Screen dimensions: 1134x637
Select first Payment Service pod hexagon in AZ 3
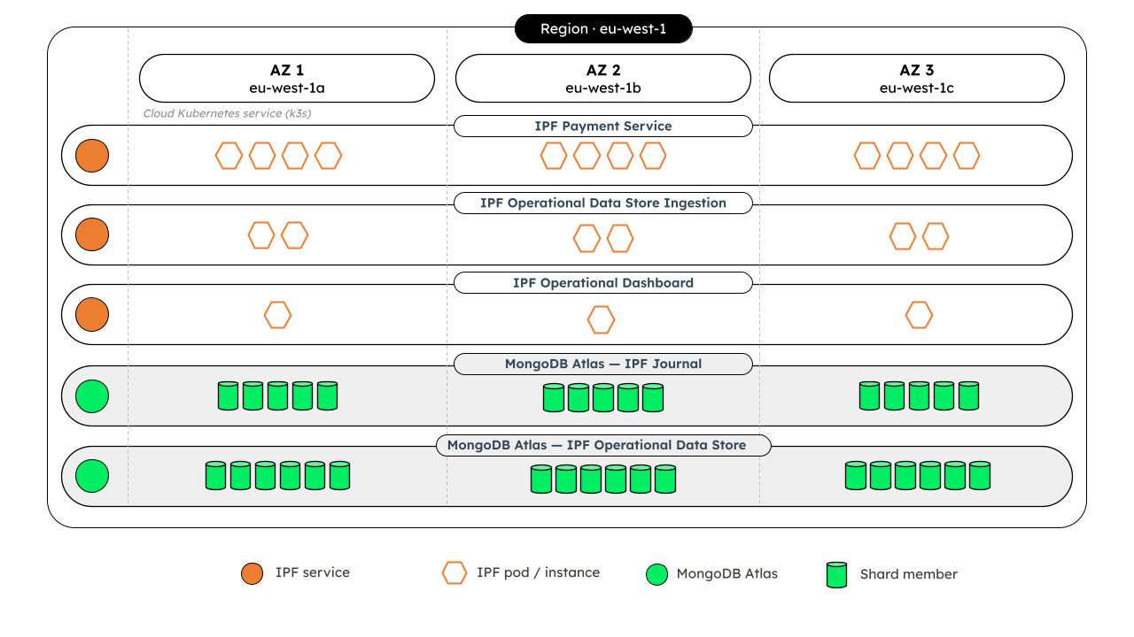(867, 156)
